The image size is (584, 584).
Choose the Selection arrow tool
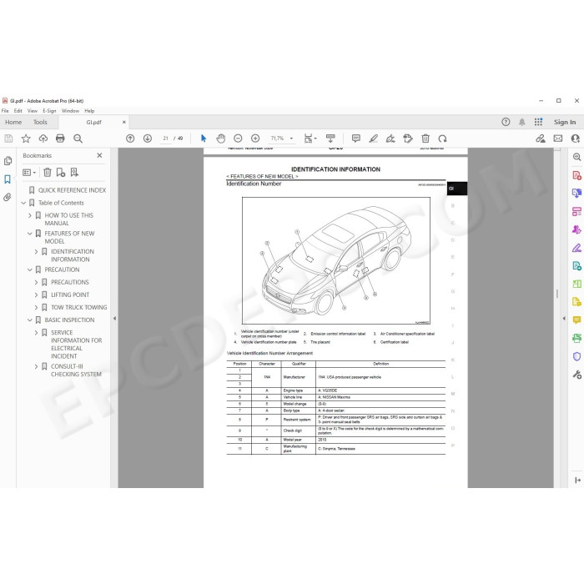[204, 138]
